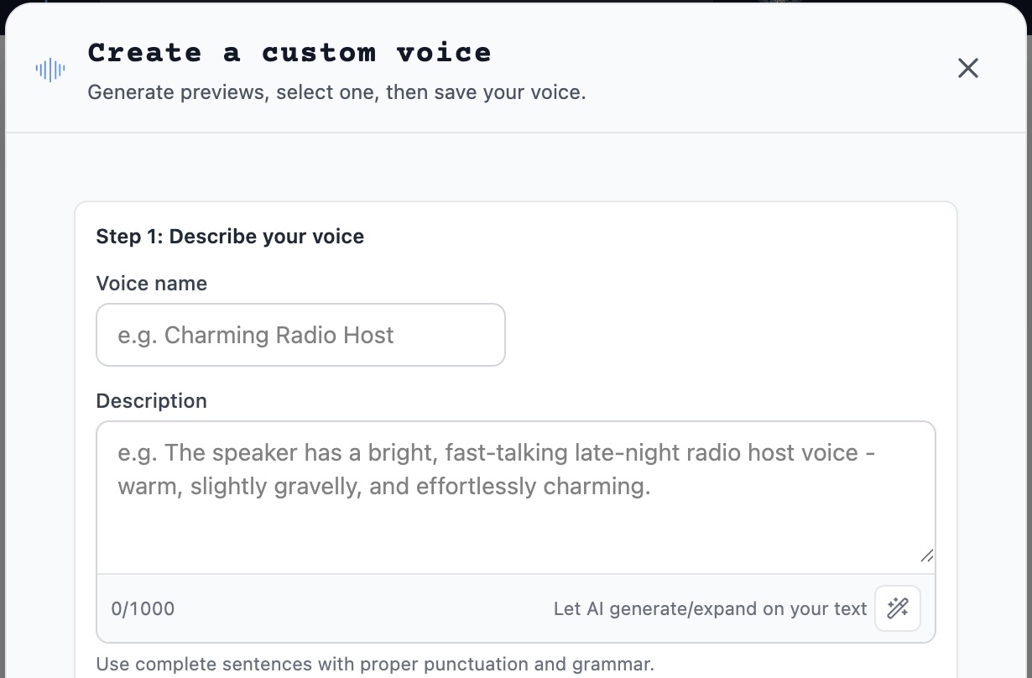Close the Create a custom voice dialog
The height and width of the screenshot is (678, 1032).
coord(968,69)
